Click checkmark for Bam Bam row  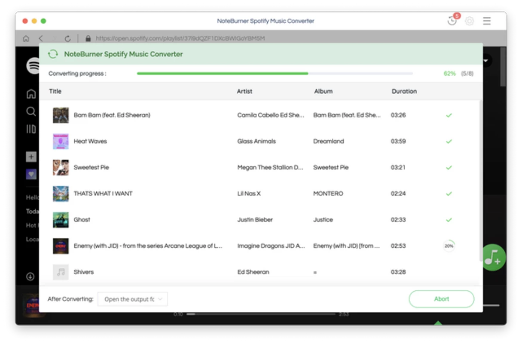coord(449,115)
